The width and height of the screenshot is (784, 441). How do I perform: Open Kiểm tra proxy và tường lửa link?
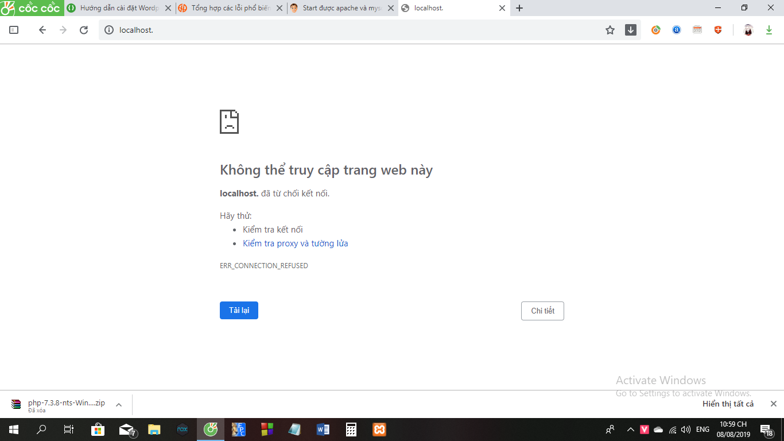click(295, 243)
